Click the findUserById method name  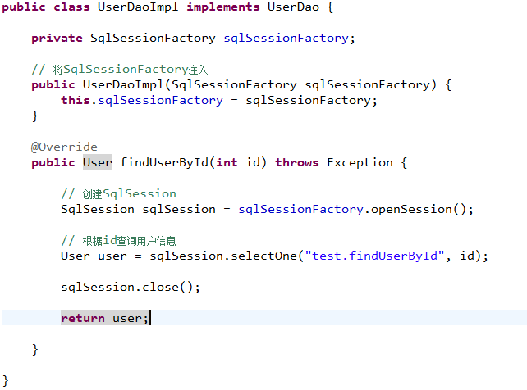pyautogui.click(x=164, y=162)
